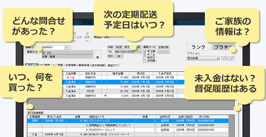
Task: Switch to the 請求詳細情報 tab
Action: [98, 65]
